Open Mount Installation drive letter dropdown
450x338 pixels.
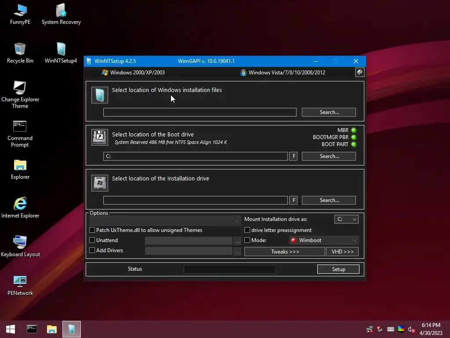[x=346, y=219]
